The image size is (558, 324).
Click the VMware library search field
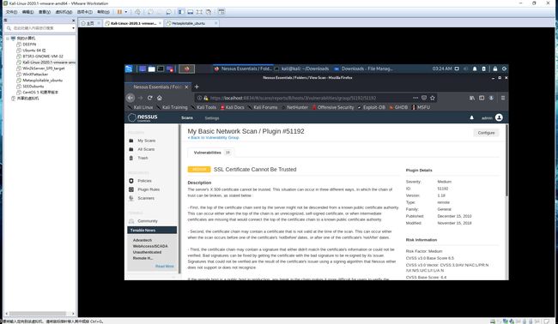coord(39,28)
